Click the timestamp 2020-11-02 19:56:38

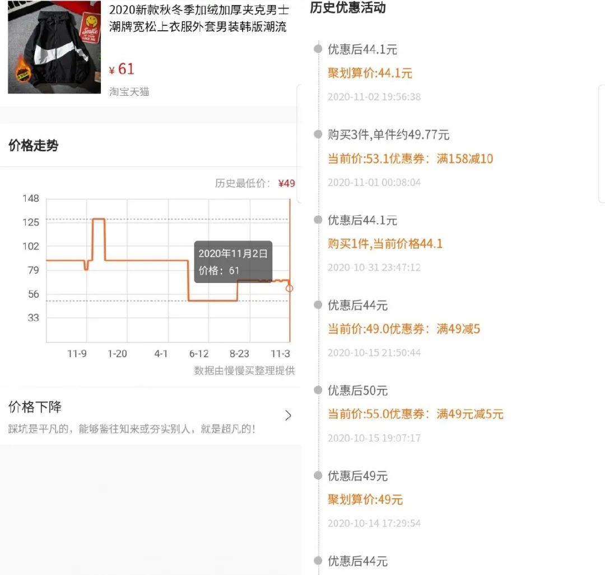374,97
